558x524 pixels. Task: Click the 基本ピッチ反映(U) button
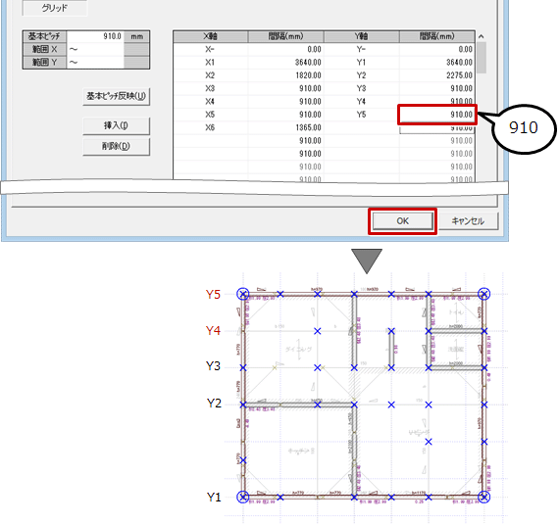click(116, 96)
